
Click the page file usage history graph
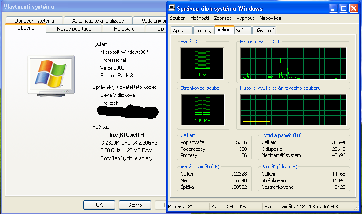click(x=293, y=110)
